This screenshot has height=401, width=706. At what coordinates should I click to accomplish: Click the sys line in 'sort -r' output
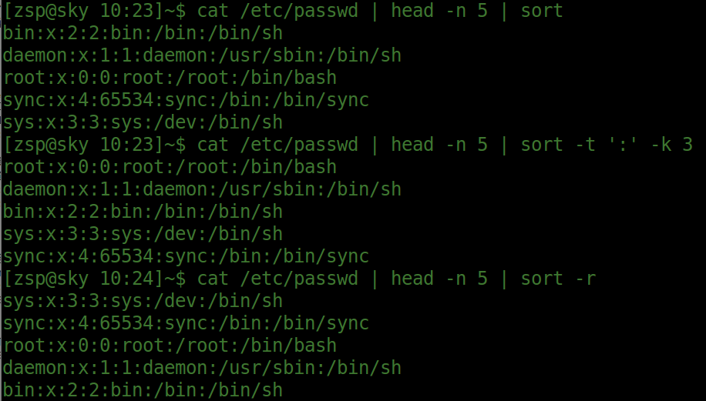click(143, 301)
